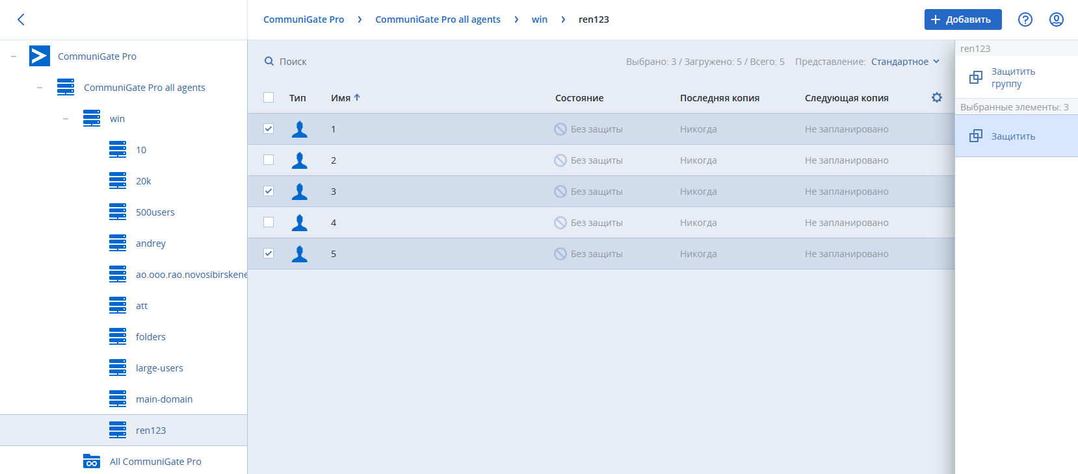Click the search magnifier icon
1078x474 pixels.
[269, 62]
